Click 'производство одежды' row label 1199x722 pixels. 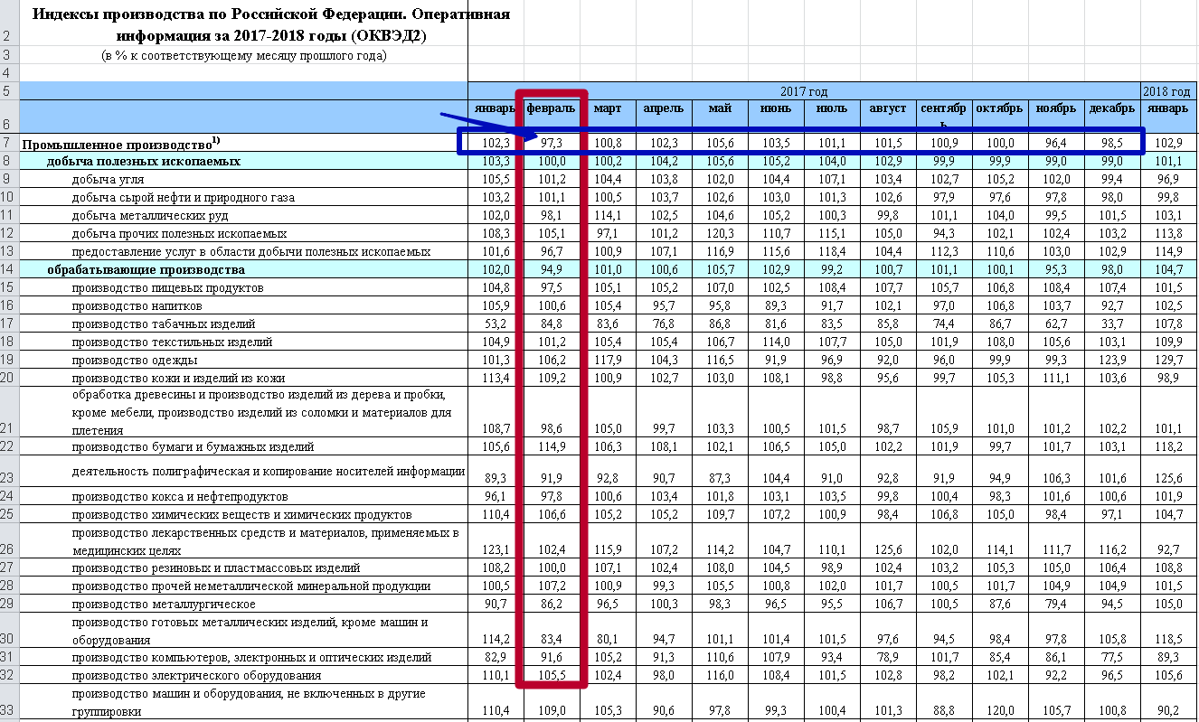click(x=135, y=360)
